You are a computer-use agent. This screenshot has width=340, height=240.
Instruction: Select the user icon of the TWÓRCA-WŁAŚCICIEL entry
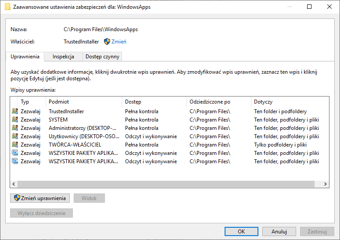click(x=15, y=145)
